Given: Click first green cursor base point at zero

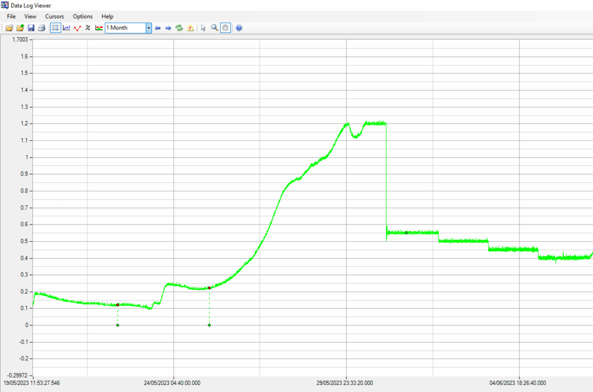Looking at the screenshot, I should (118, 325).
